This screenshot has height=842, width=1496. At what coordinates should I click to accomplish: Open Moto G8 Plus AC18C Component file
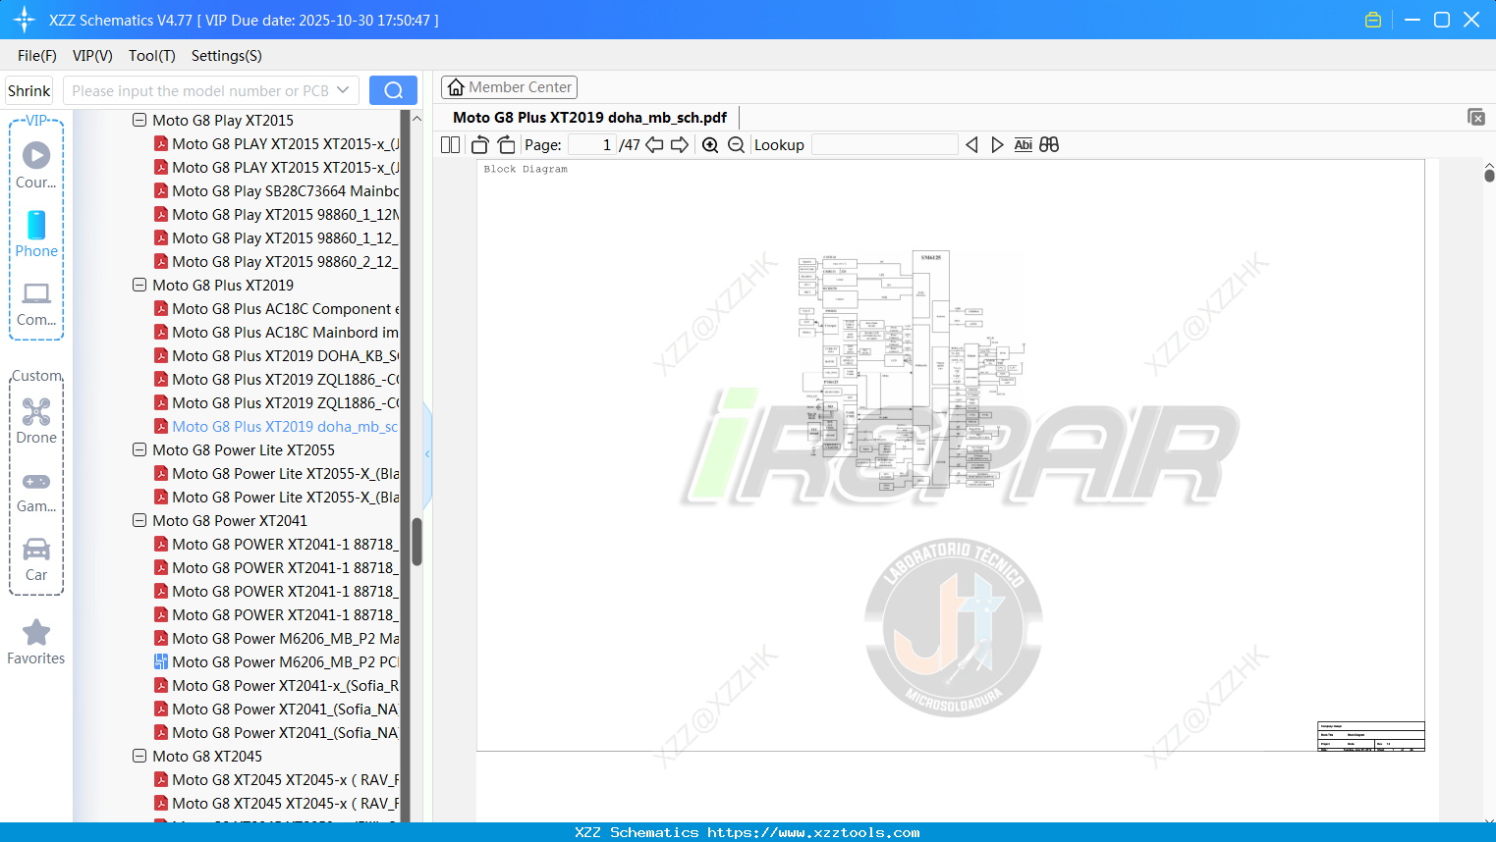[x=276, y=308]
